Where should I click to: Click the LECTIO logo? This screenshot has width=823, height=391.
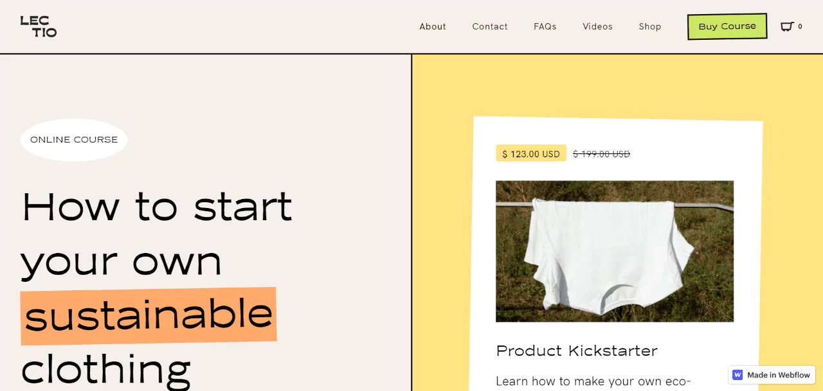point(39,26)
